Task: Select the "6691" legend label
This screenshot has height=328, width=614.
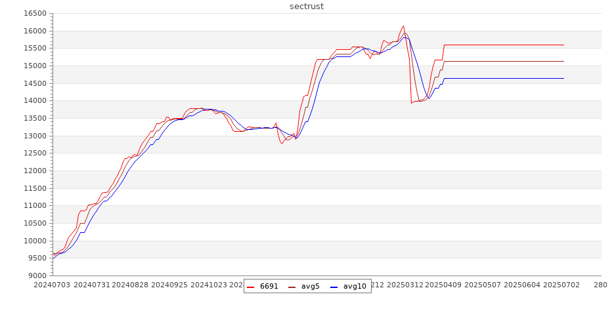Action: 269,286
